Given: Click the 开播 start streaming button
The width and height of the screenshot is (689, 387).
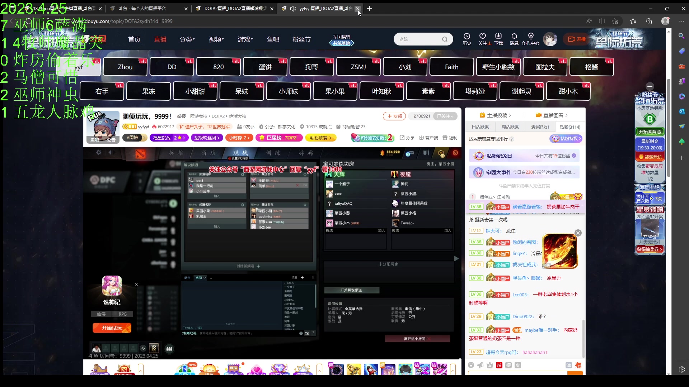Looking at the screenshot, I should [x=576, y=39].
